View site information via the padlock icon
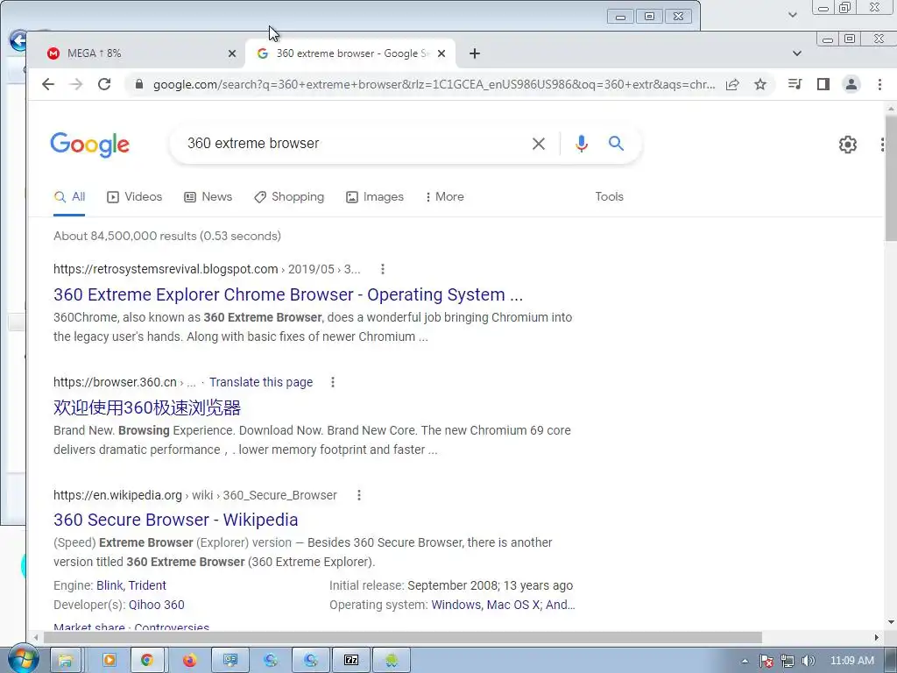Viewport: 897px width, 673px height. coord(138,85)
